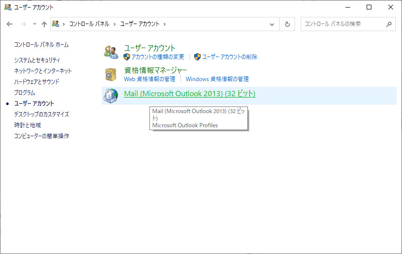The image size is (402, 254).
Task: Open コンピューターの簡単操作 category
Action: click(41, 136)
